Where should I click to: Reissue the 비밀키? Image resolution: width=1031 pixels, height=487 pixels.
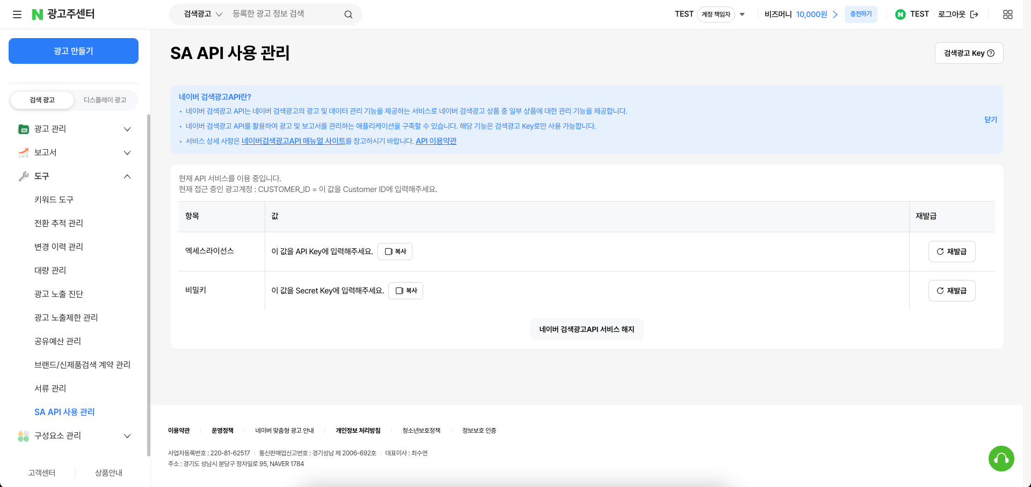[952, 291]
